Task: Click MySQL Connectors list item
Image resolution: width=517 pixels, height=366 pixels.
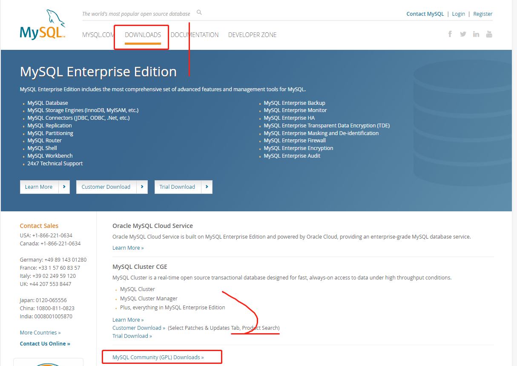Action: [x=78, y=118]
